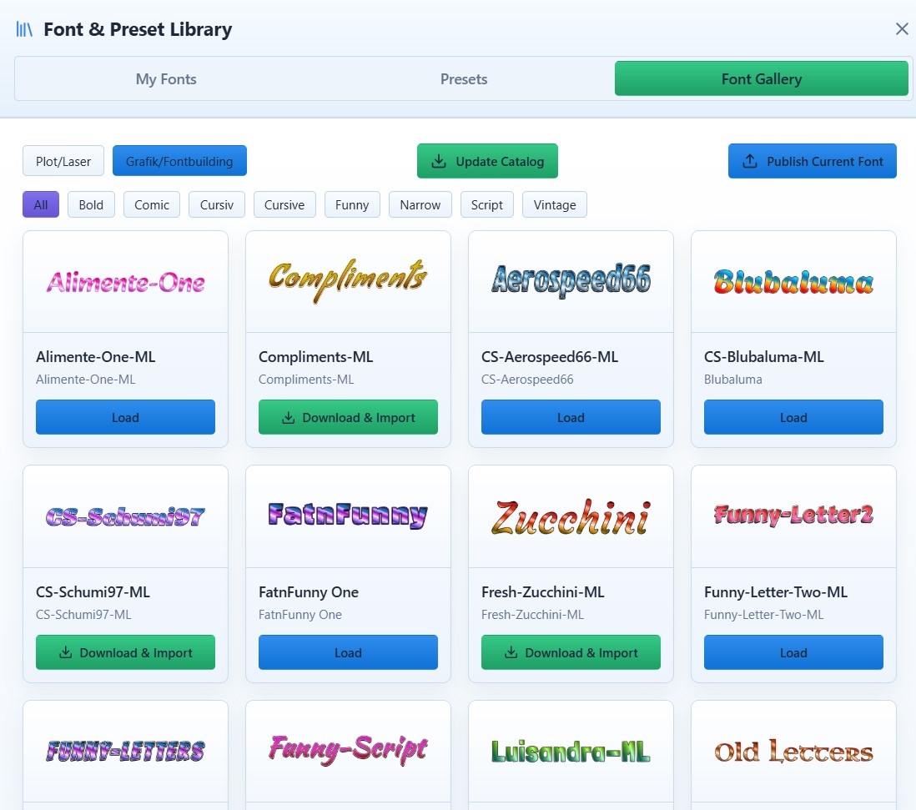Close the Font & Preset Library dialog
This screenshot has width=916, height=810.
pos(901,29)
